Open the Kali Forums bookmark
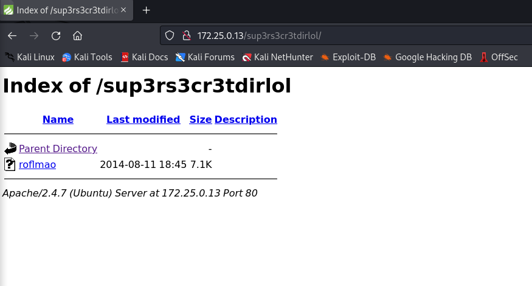 coord(205,57)
